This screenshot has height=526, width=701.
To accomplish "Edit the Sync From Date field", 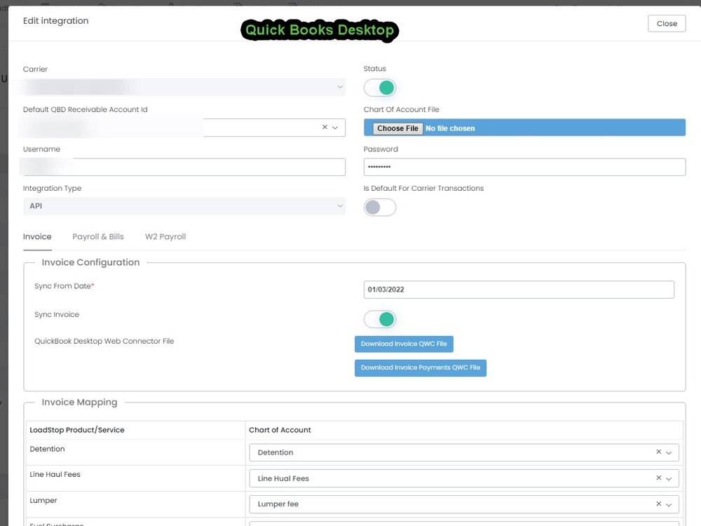I will [x=519, y=290].
